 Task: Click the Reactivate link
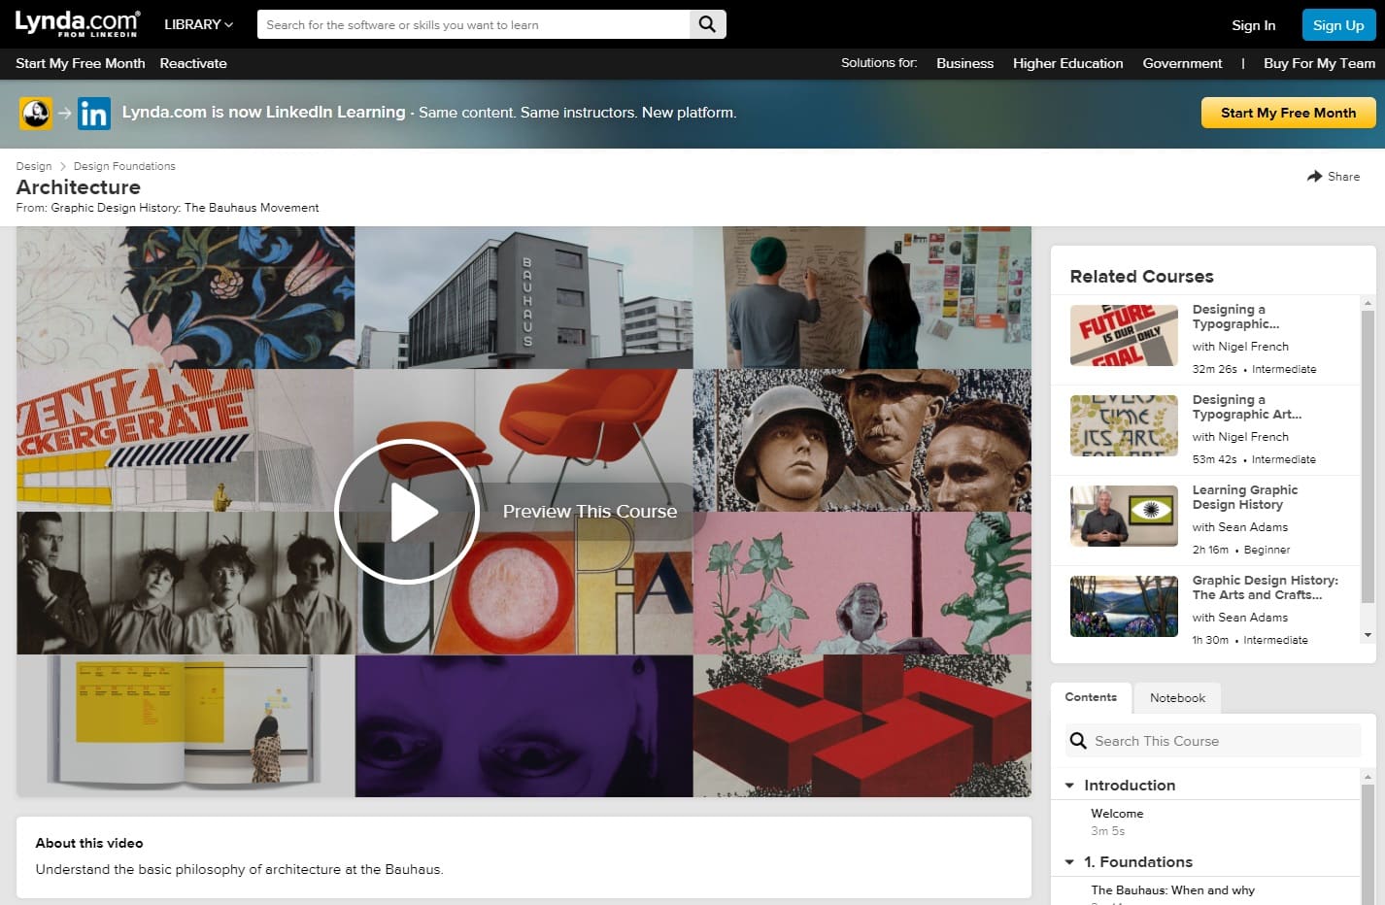coord(193,63)
